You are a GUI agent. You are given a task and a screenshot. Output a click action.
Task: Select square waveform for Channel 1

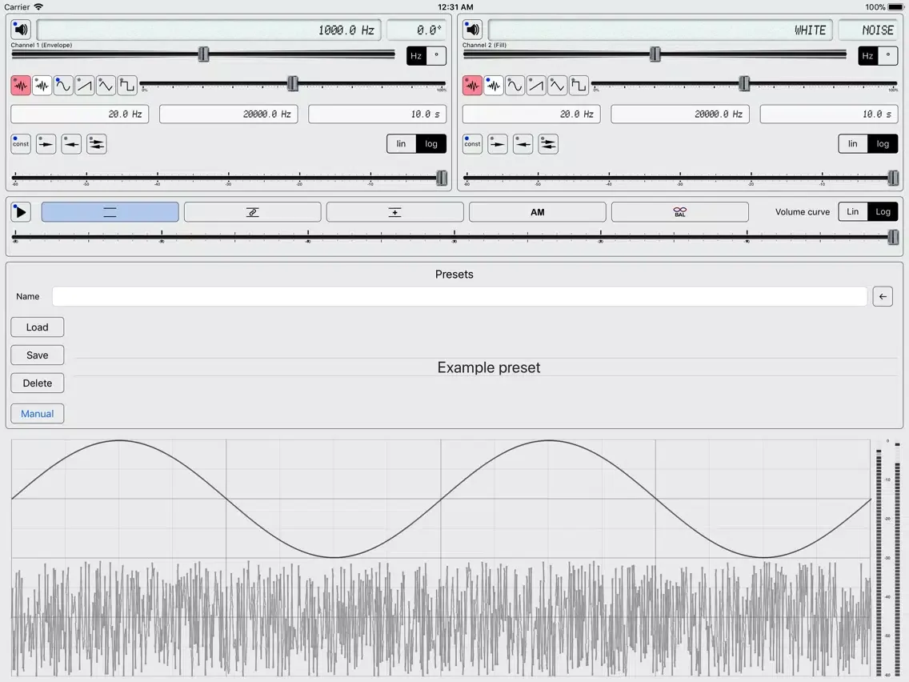[127, 85]
